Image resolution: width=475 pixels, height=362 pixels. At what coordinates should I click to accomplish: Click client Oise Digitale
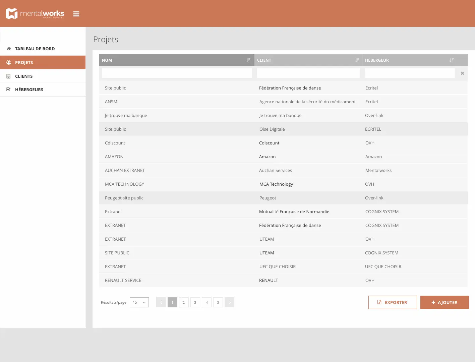click(272, 129)
